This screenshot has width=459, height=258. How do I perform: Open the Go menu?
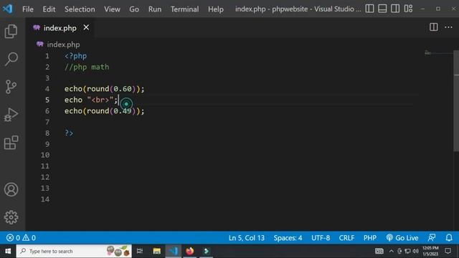pos(134,9)
